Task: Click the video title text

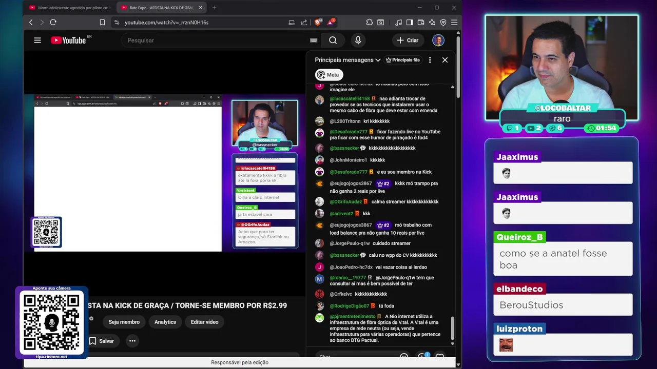Action: (187, 305)
